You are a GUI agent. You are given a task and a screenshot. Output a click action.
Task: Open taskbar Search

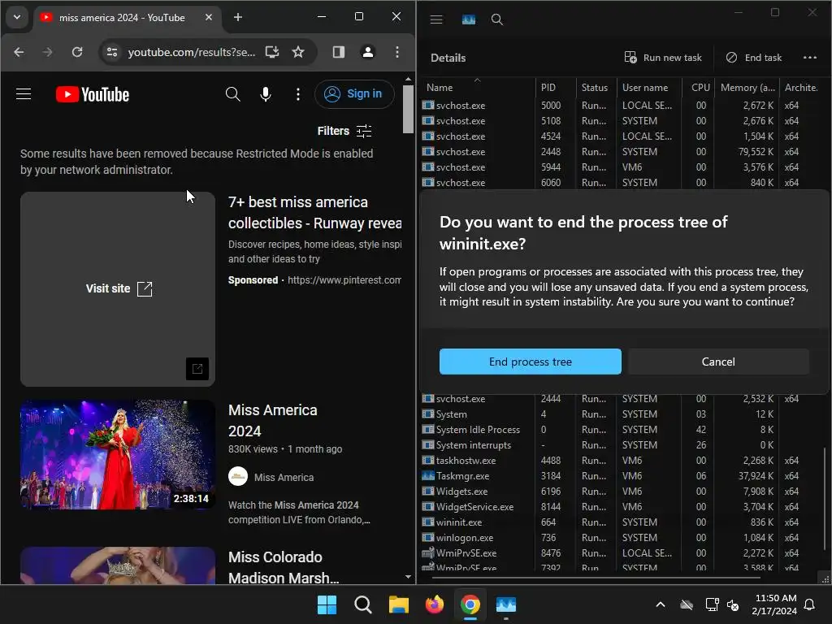[363, 604]
